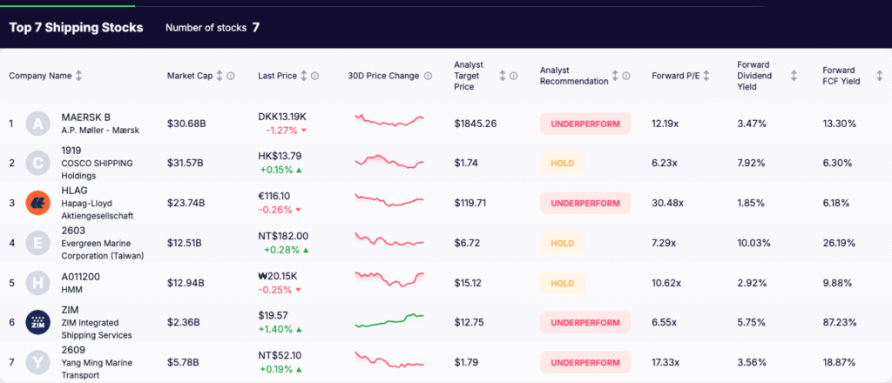Sort table by Market Cap arrows
This screenshot has height=383, width=892.
click(x=220, y=76)
